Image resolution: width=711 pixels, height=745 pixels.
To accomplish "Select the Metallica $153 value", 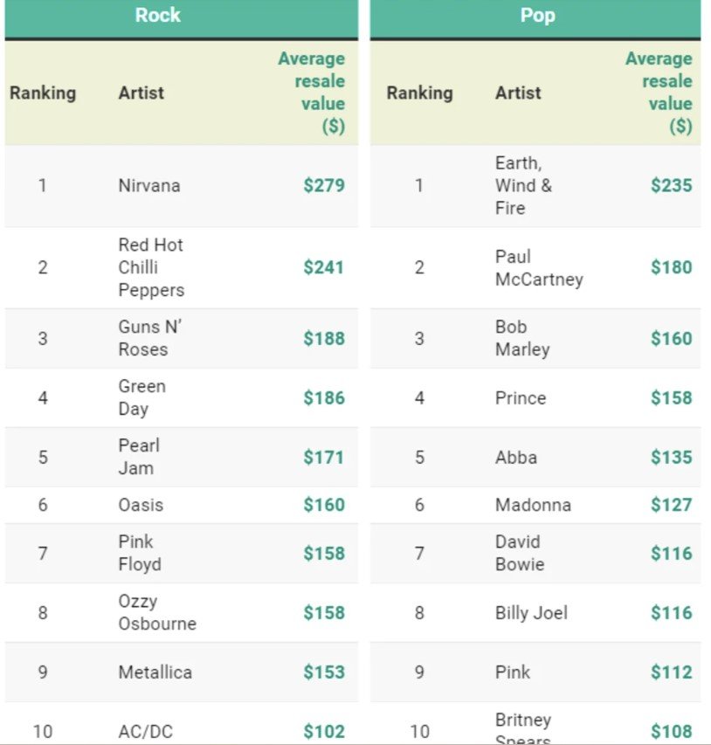I will (x=324, y=672).
